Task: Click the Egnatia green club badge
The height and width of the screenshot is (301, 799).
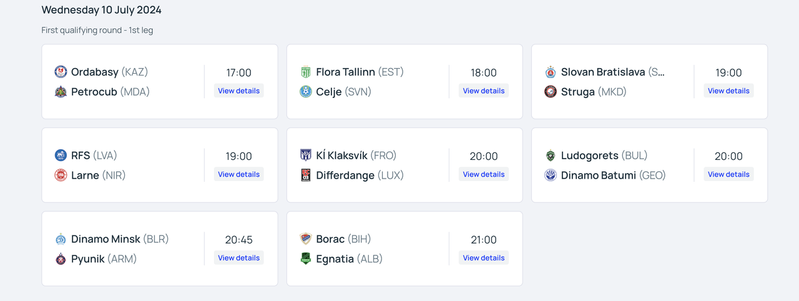Action: click(305, 259)
